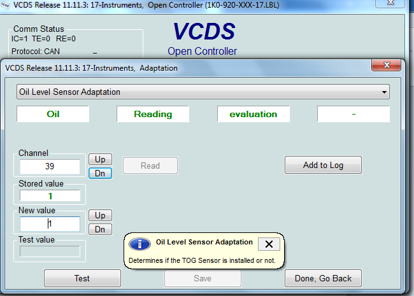Click the Test button
The image size is (414, 296).
82,278
